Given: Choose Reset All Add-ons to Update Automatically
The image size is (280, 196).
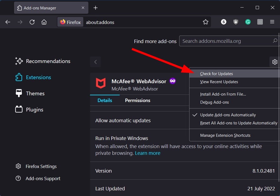Looking at the screenshot, I should pos(235,123).
